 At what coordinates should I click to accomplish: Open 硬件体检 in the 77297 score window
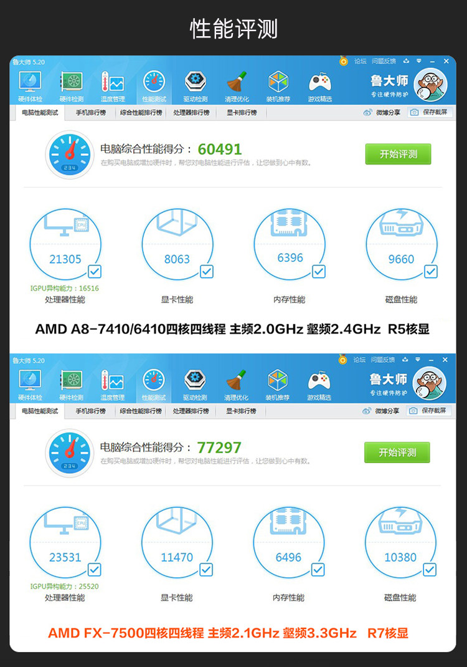(30, 385)
